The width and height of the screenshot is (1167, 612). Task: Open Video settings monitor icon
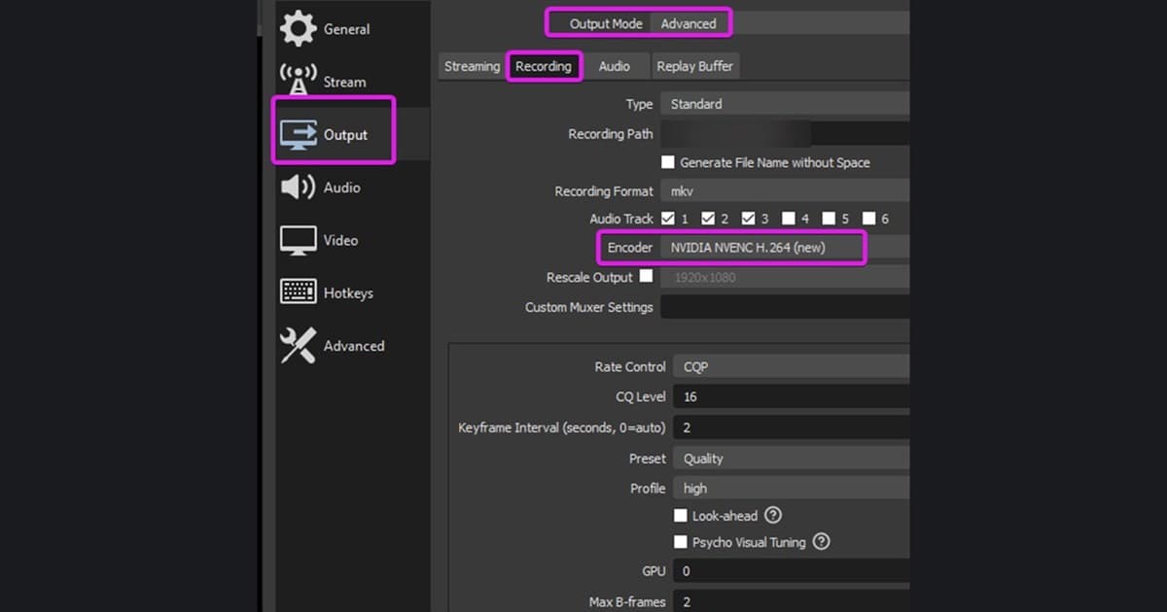click(x=298, y=240)
